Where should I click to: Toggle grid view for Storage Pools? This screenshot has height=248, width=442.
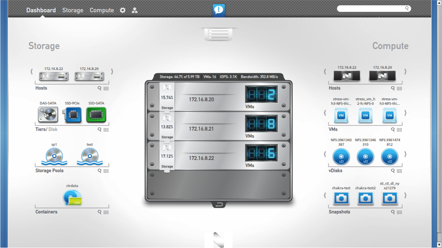106,171
